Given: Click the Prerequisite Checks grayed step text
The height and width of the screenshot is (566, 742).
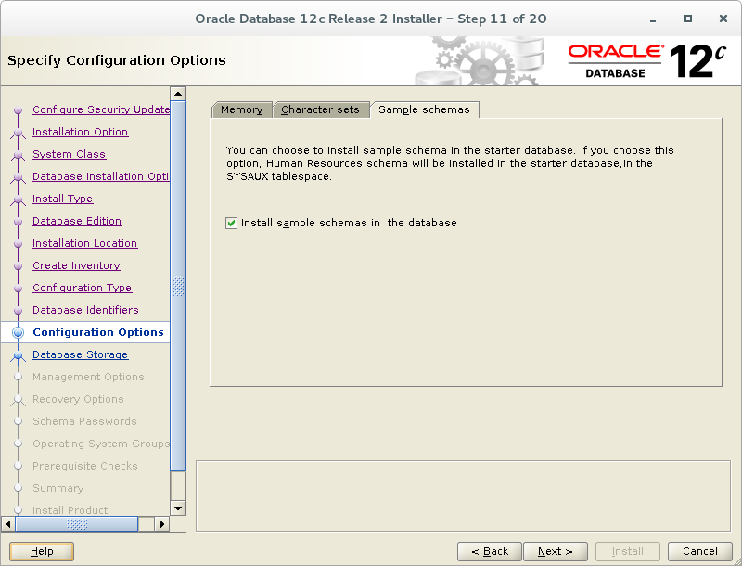Looking at the screenshot, I should click(x=85, y=466).
